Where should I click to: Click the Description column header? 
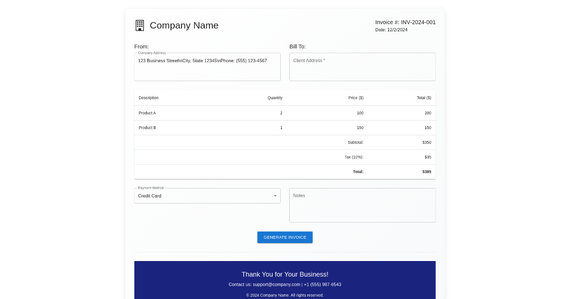tap(148, 98)
